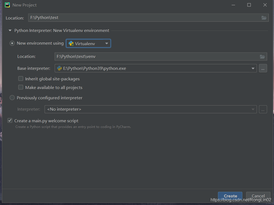
Task: Click Python icon beside base interpreter path
Action: pos(59,68)
